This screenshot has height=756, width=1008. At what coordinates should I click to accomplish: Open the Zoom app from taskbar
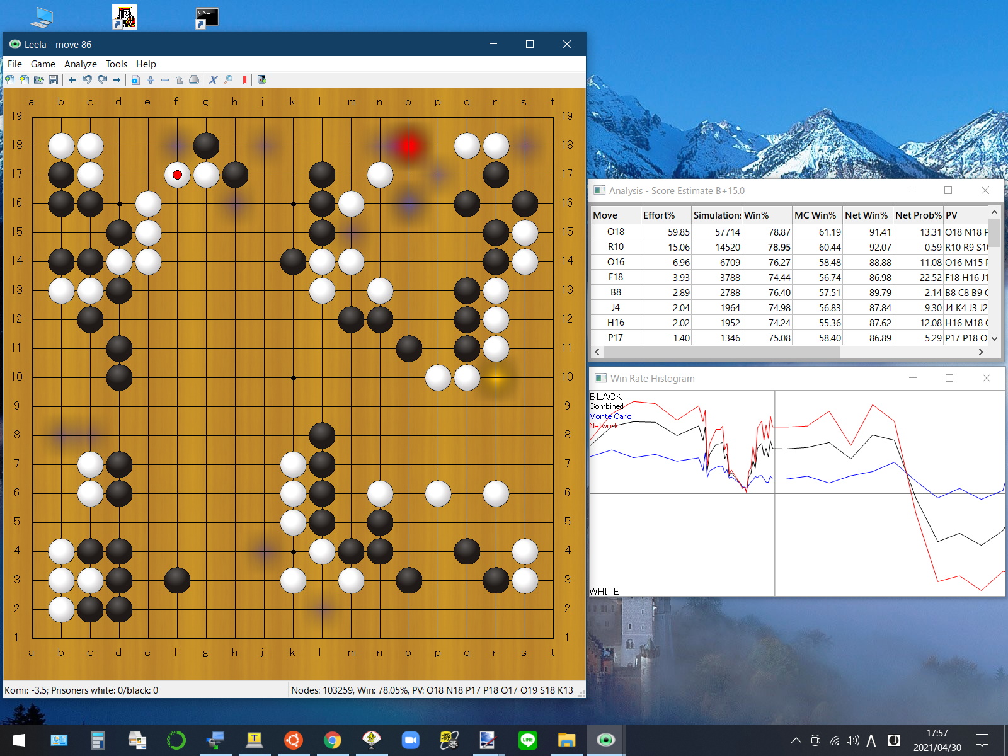coord(411,740)
